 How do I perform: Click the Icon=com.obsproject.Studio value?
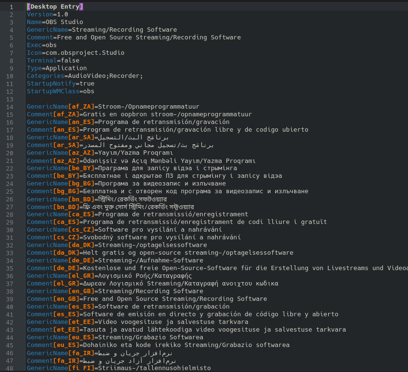(x=84, y=53)
